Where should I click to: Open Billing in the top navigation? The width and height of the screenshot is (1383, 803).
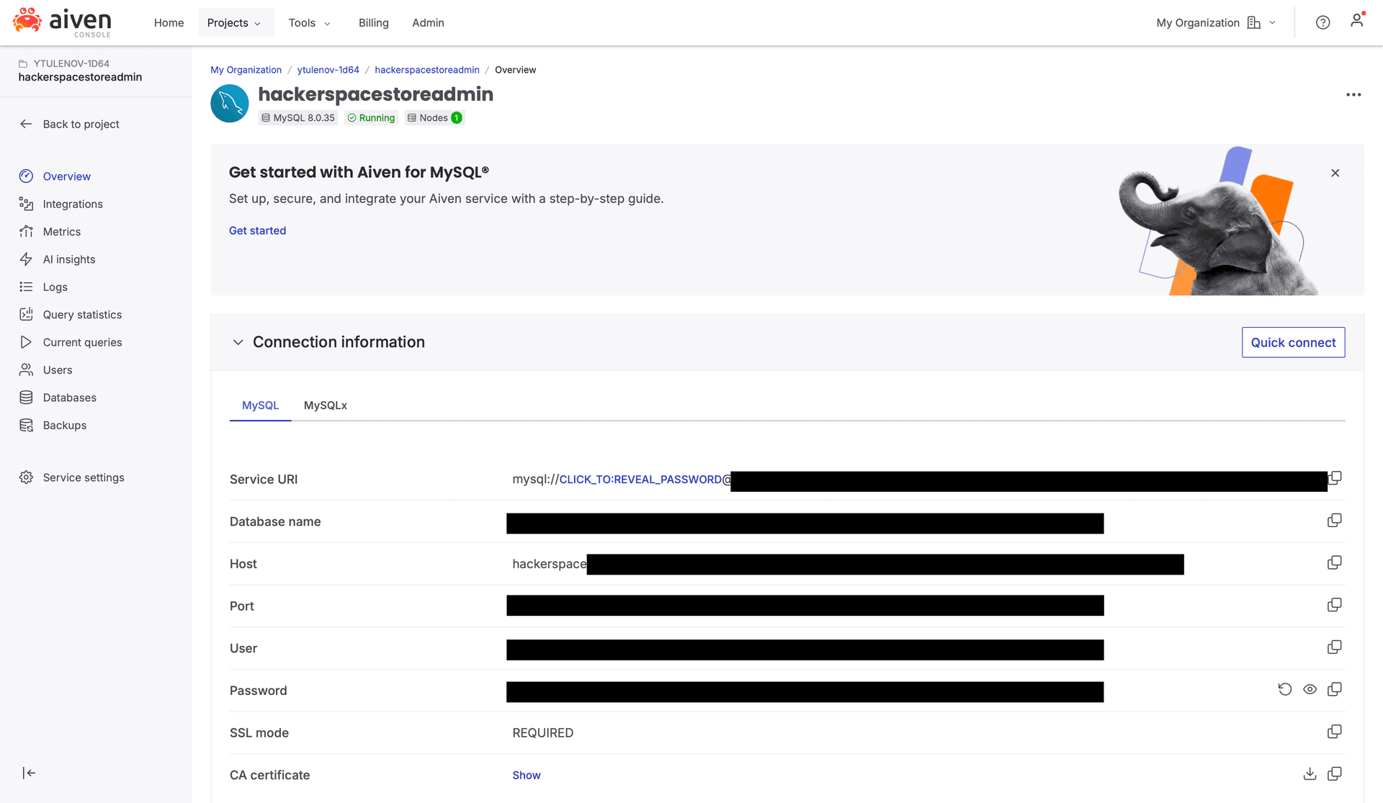pos(374,23)
